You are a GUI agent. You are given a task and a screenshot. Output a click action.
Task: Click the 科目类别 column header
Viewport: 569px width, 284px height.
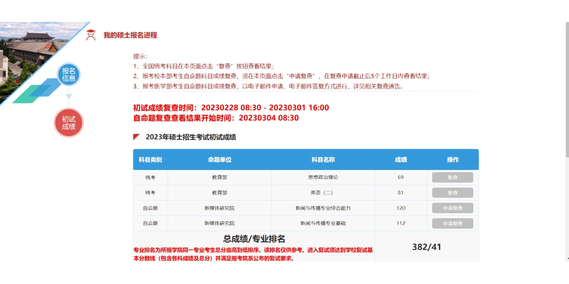[x=150, y=160]
